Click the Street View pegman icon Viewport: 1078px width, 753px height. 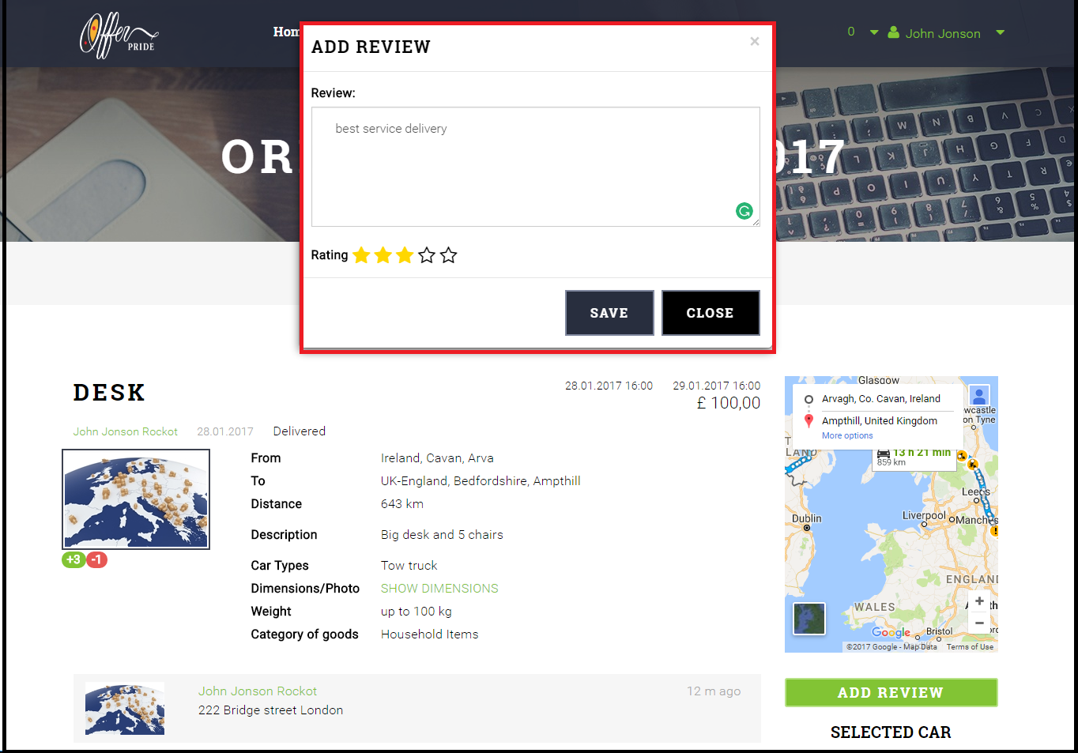click(x=979, y=396)
